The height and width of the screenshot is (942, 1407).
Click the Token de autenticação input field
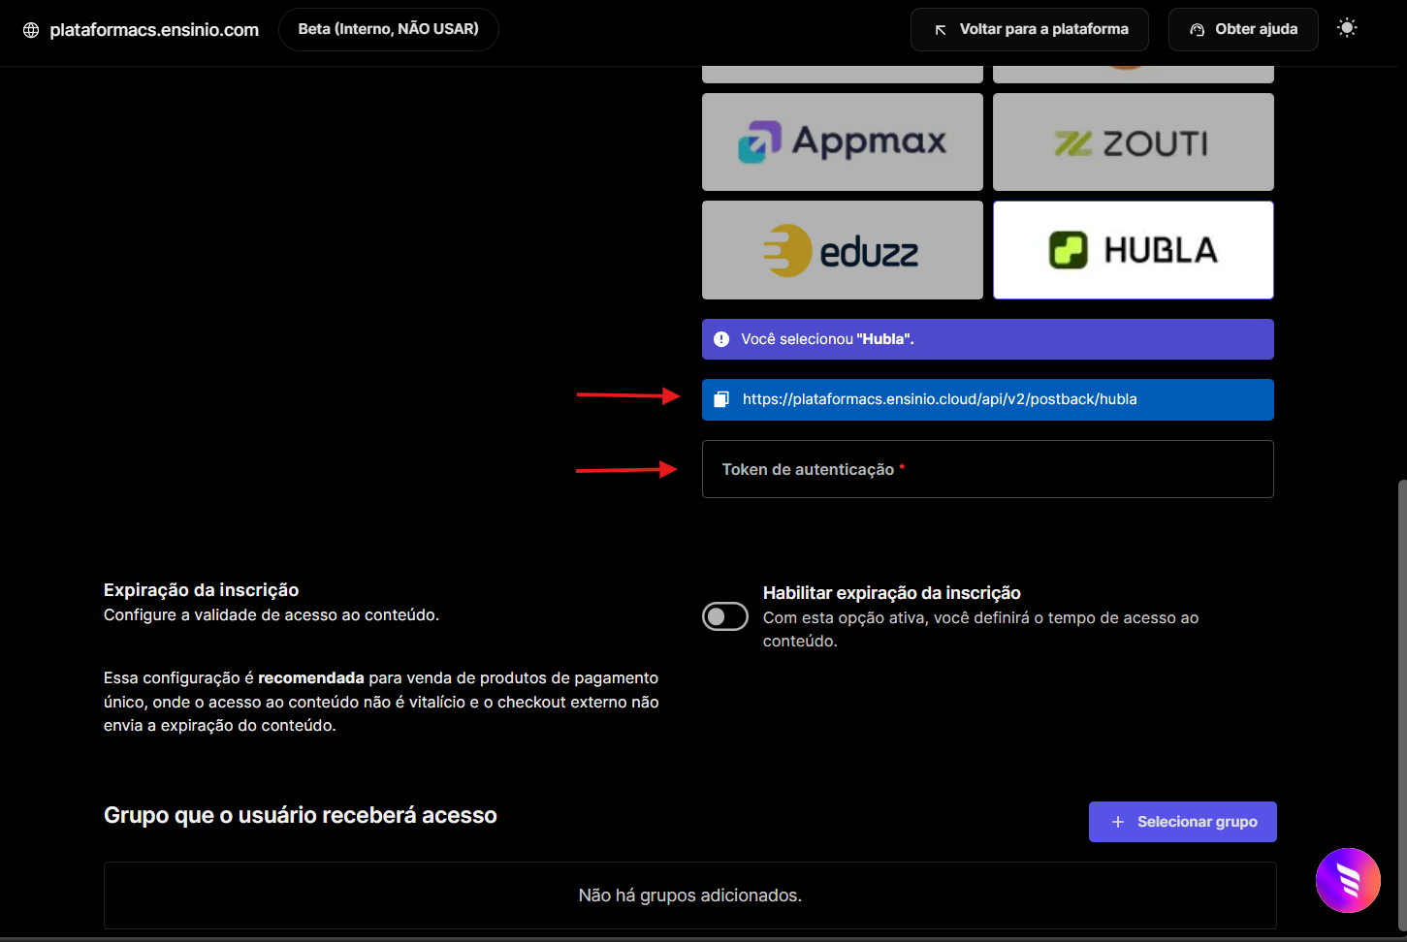pyautogui.click(x=987, y=469)
